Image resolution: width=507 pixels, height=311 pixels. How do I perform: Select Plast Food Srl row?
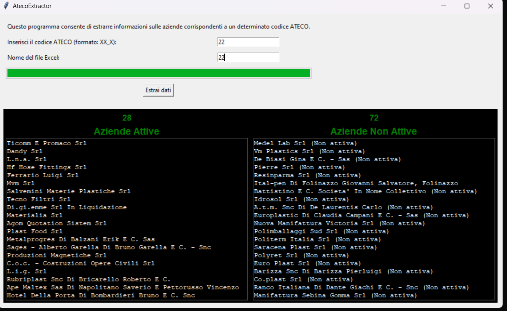(x=127, y=231)
